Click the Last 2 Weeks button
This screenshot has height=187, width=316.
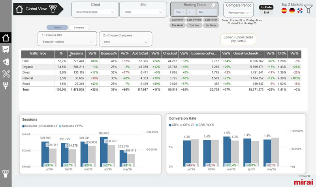pyautogui.click(x=194, y=20)
